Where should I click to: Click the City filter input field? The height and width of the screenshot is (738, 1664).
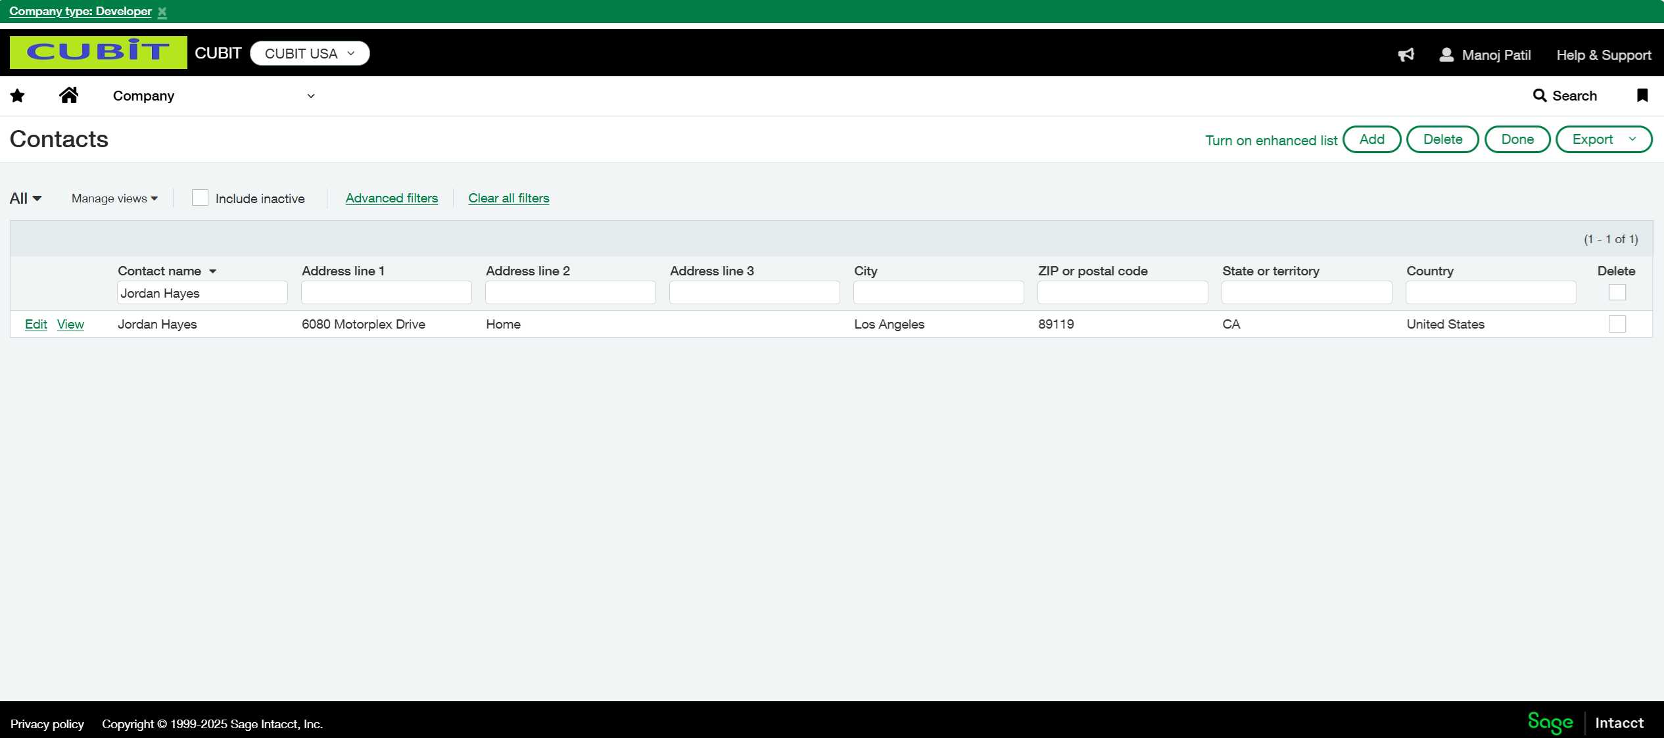click(938, 292)
